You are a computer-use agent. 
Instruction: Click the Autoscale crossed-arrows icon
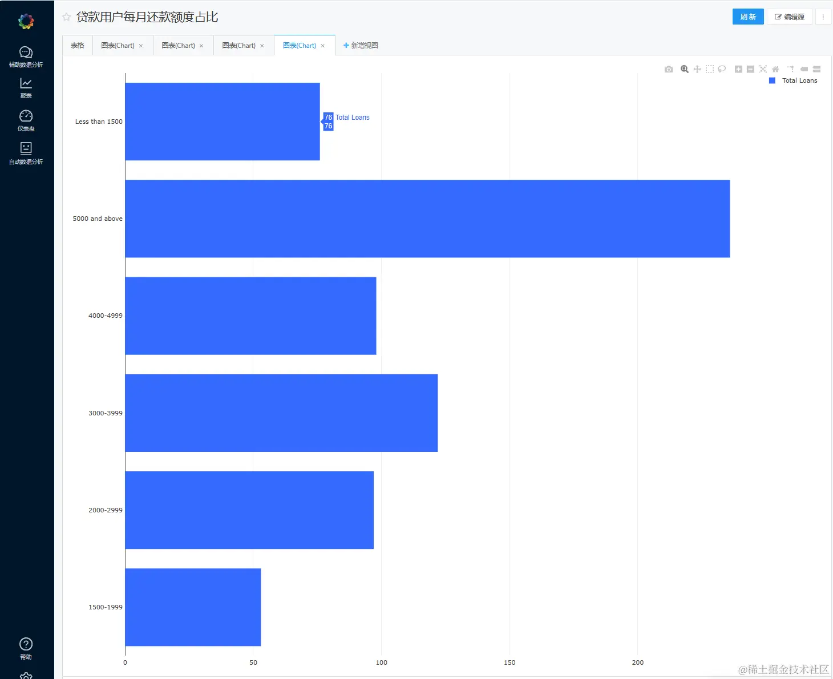[x=763, y=69]
